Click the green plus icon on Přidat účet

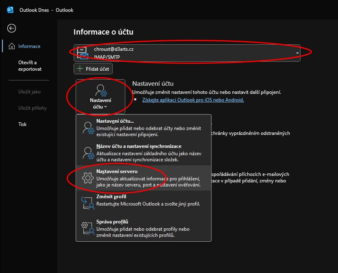tap(80, 69)
